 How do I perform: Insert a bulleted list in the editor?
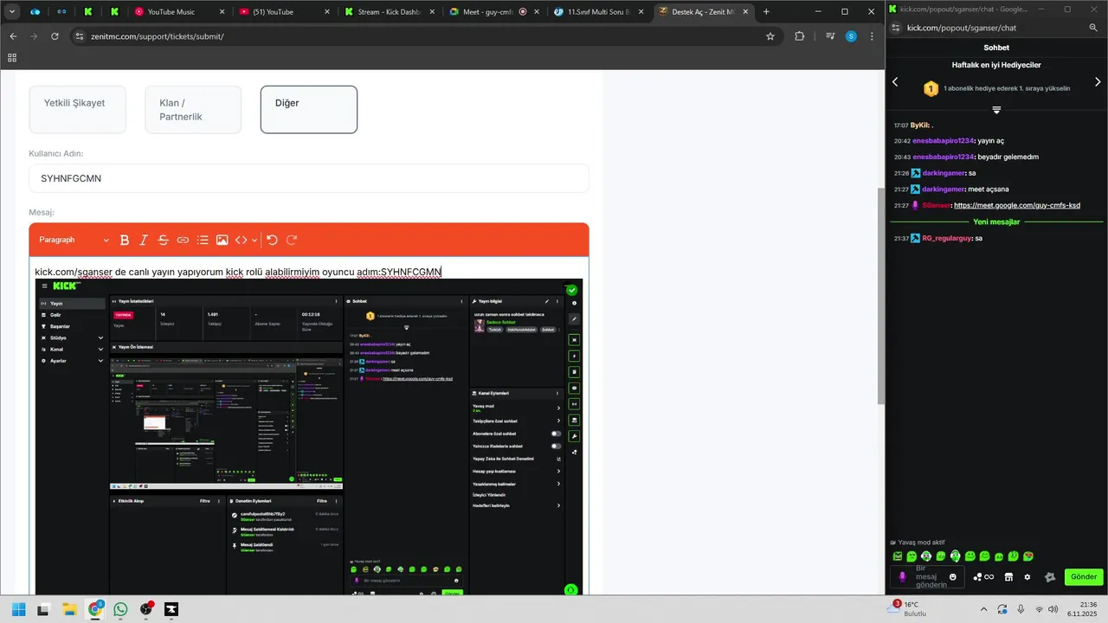point(203,240)
